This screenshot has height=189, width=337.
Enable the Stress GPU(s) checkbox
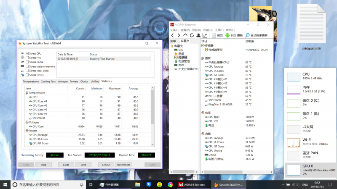27,75
